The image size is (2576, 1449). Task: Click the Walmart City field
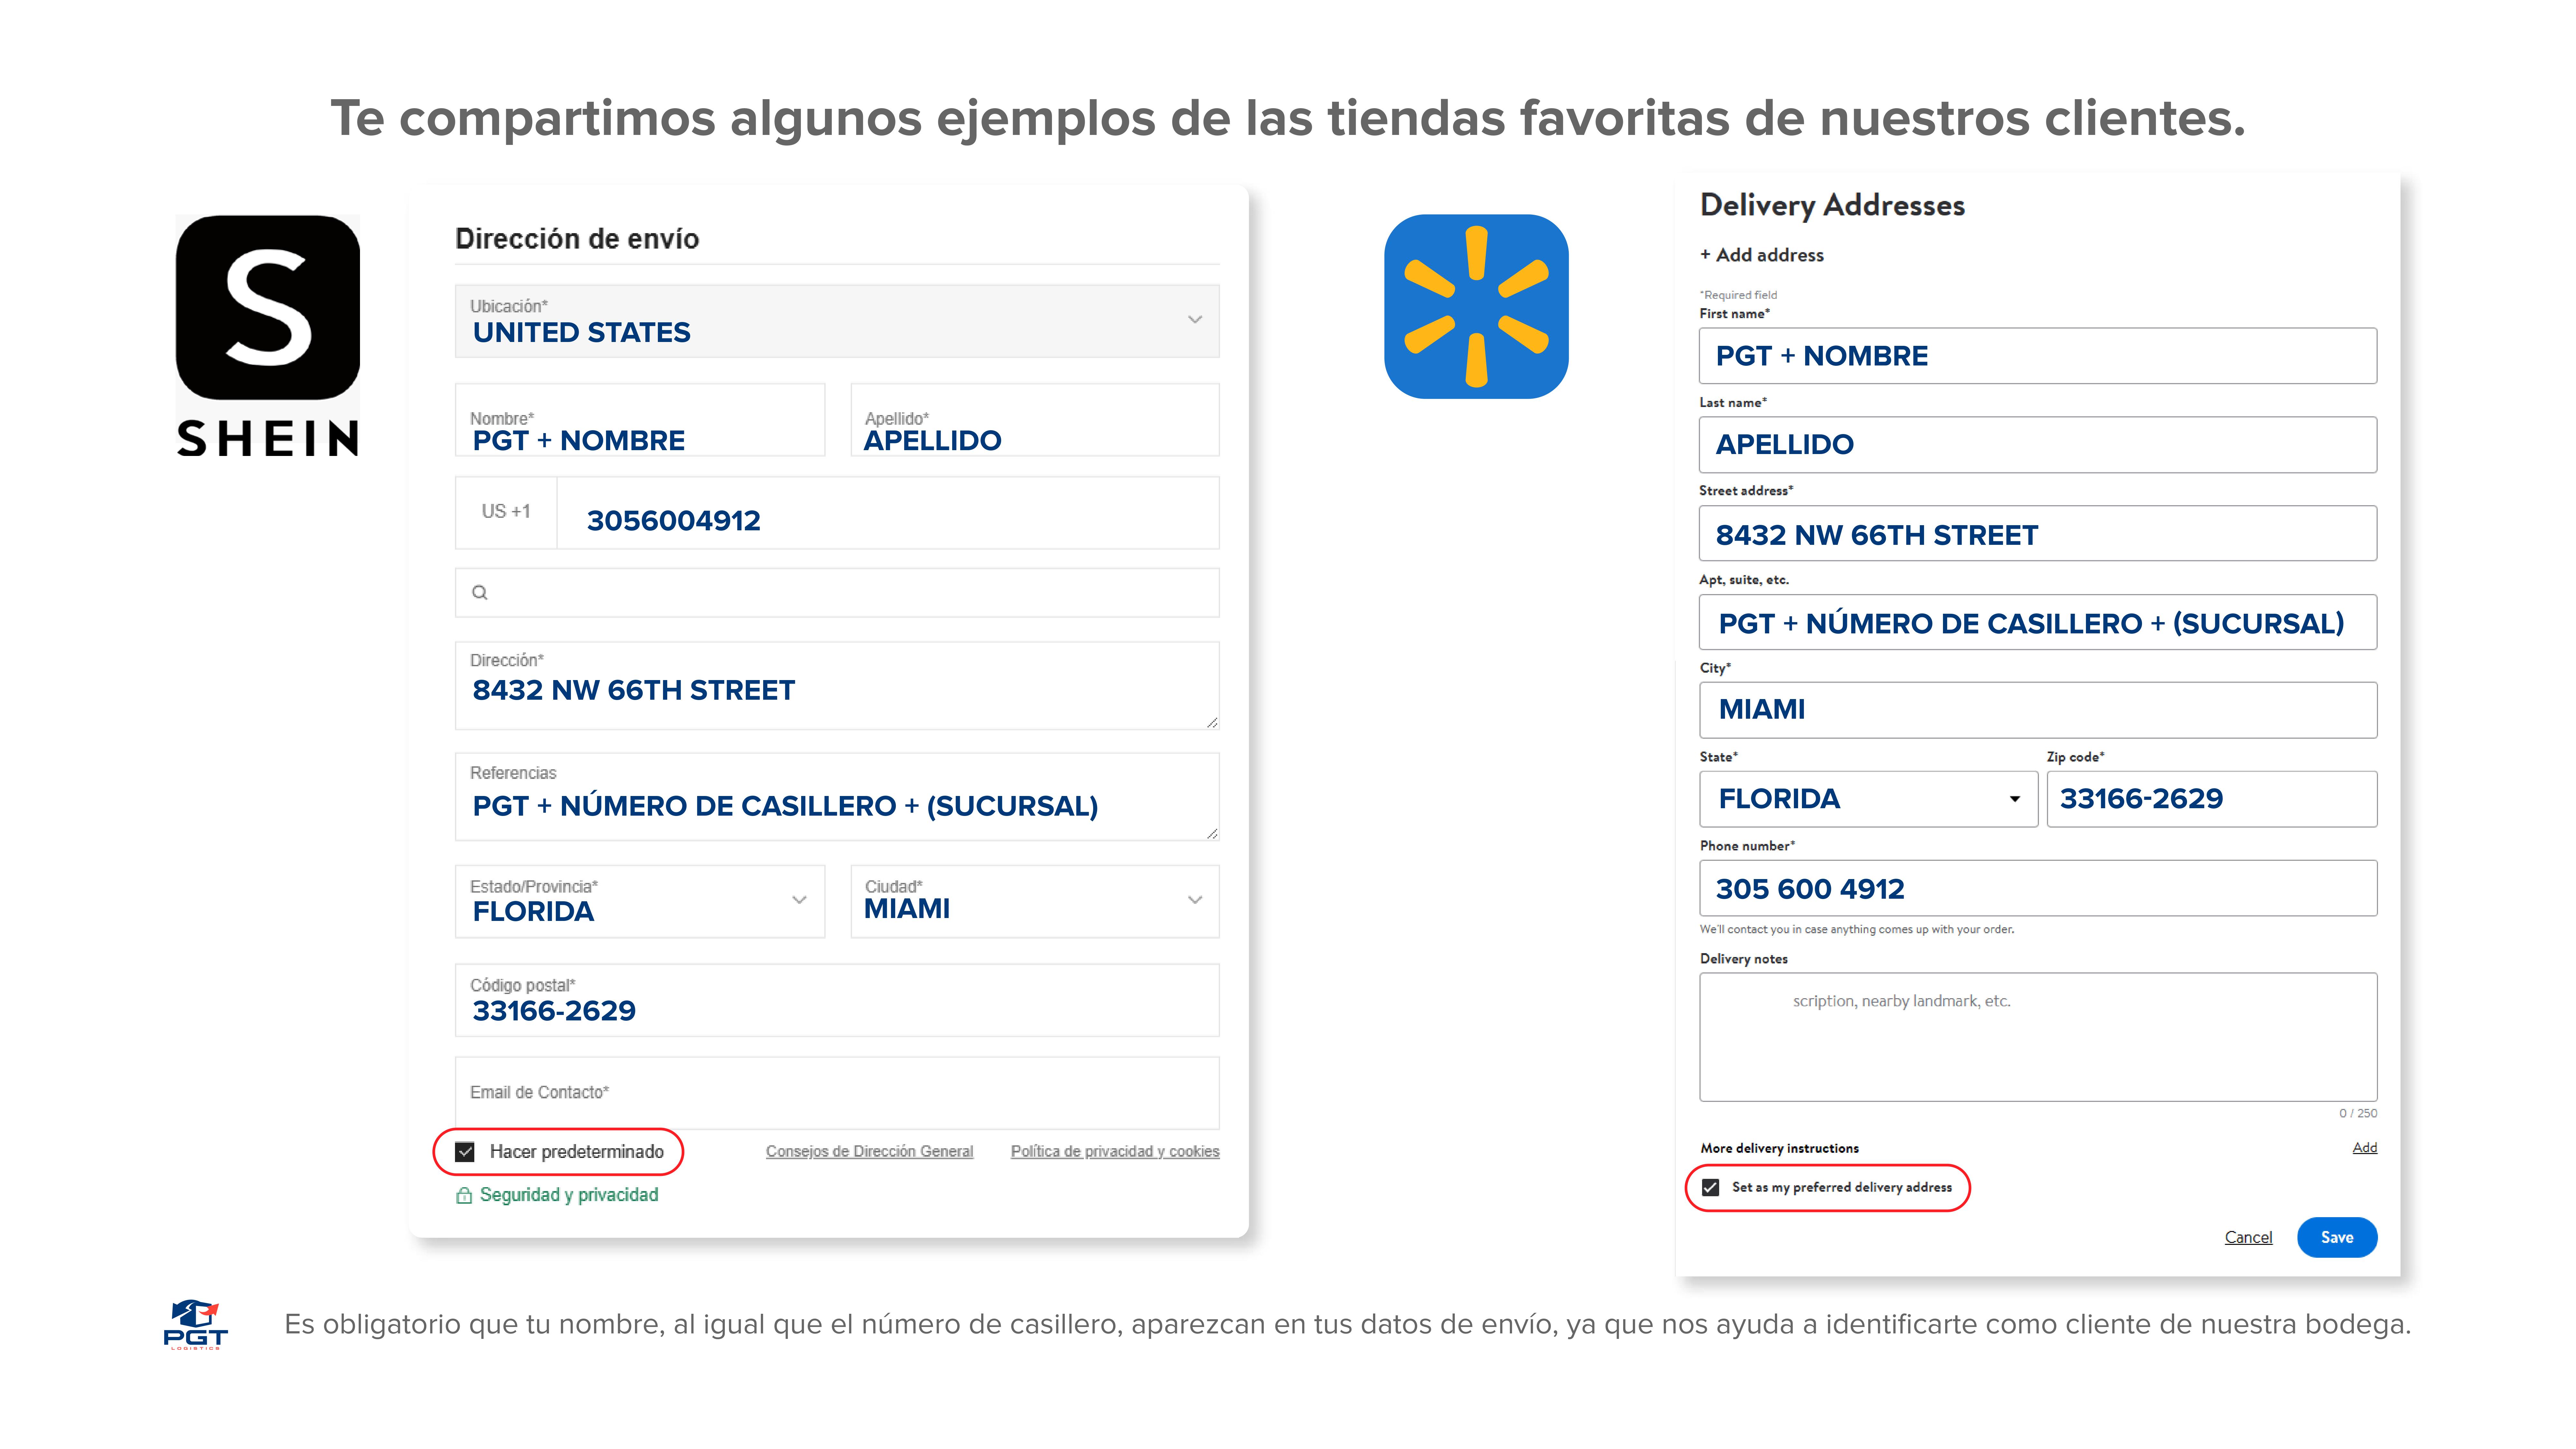pos(2038,710)
